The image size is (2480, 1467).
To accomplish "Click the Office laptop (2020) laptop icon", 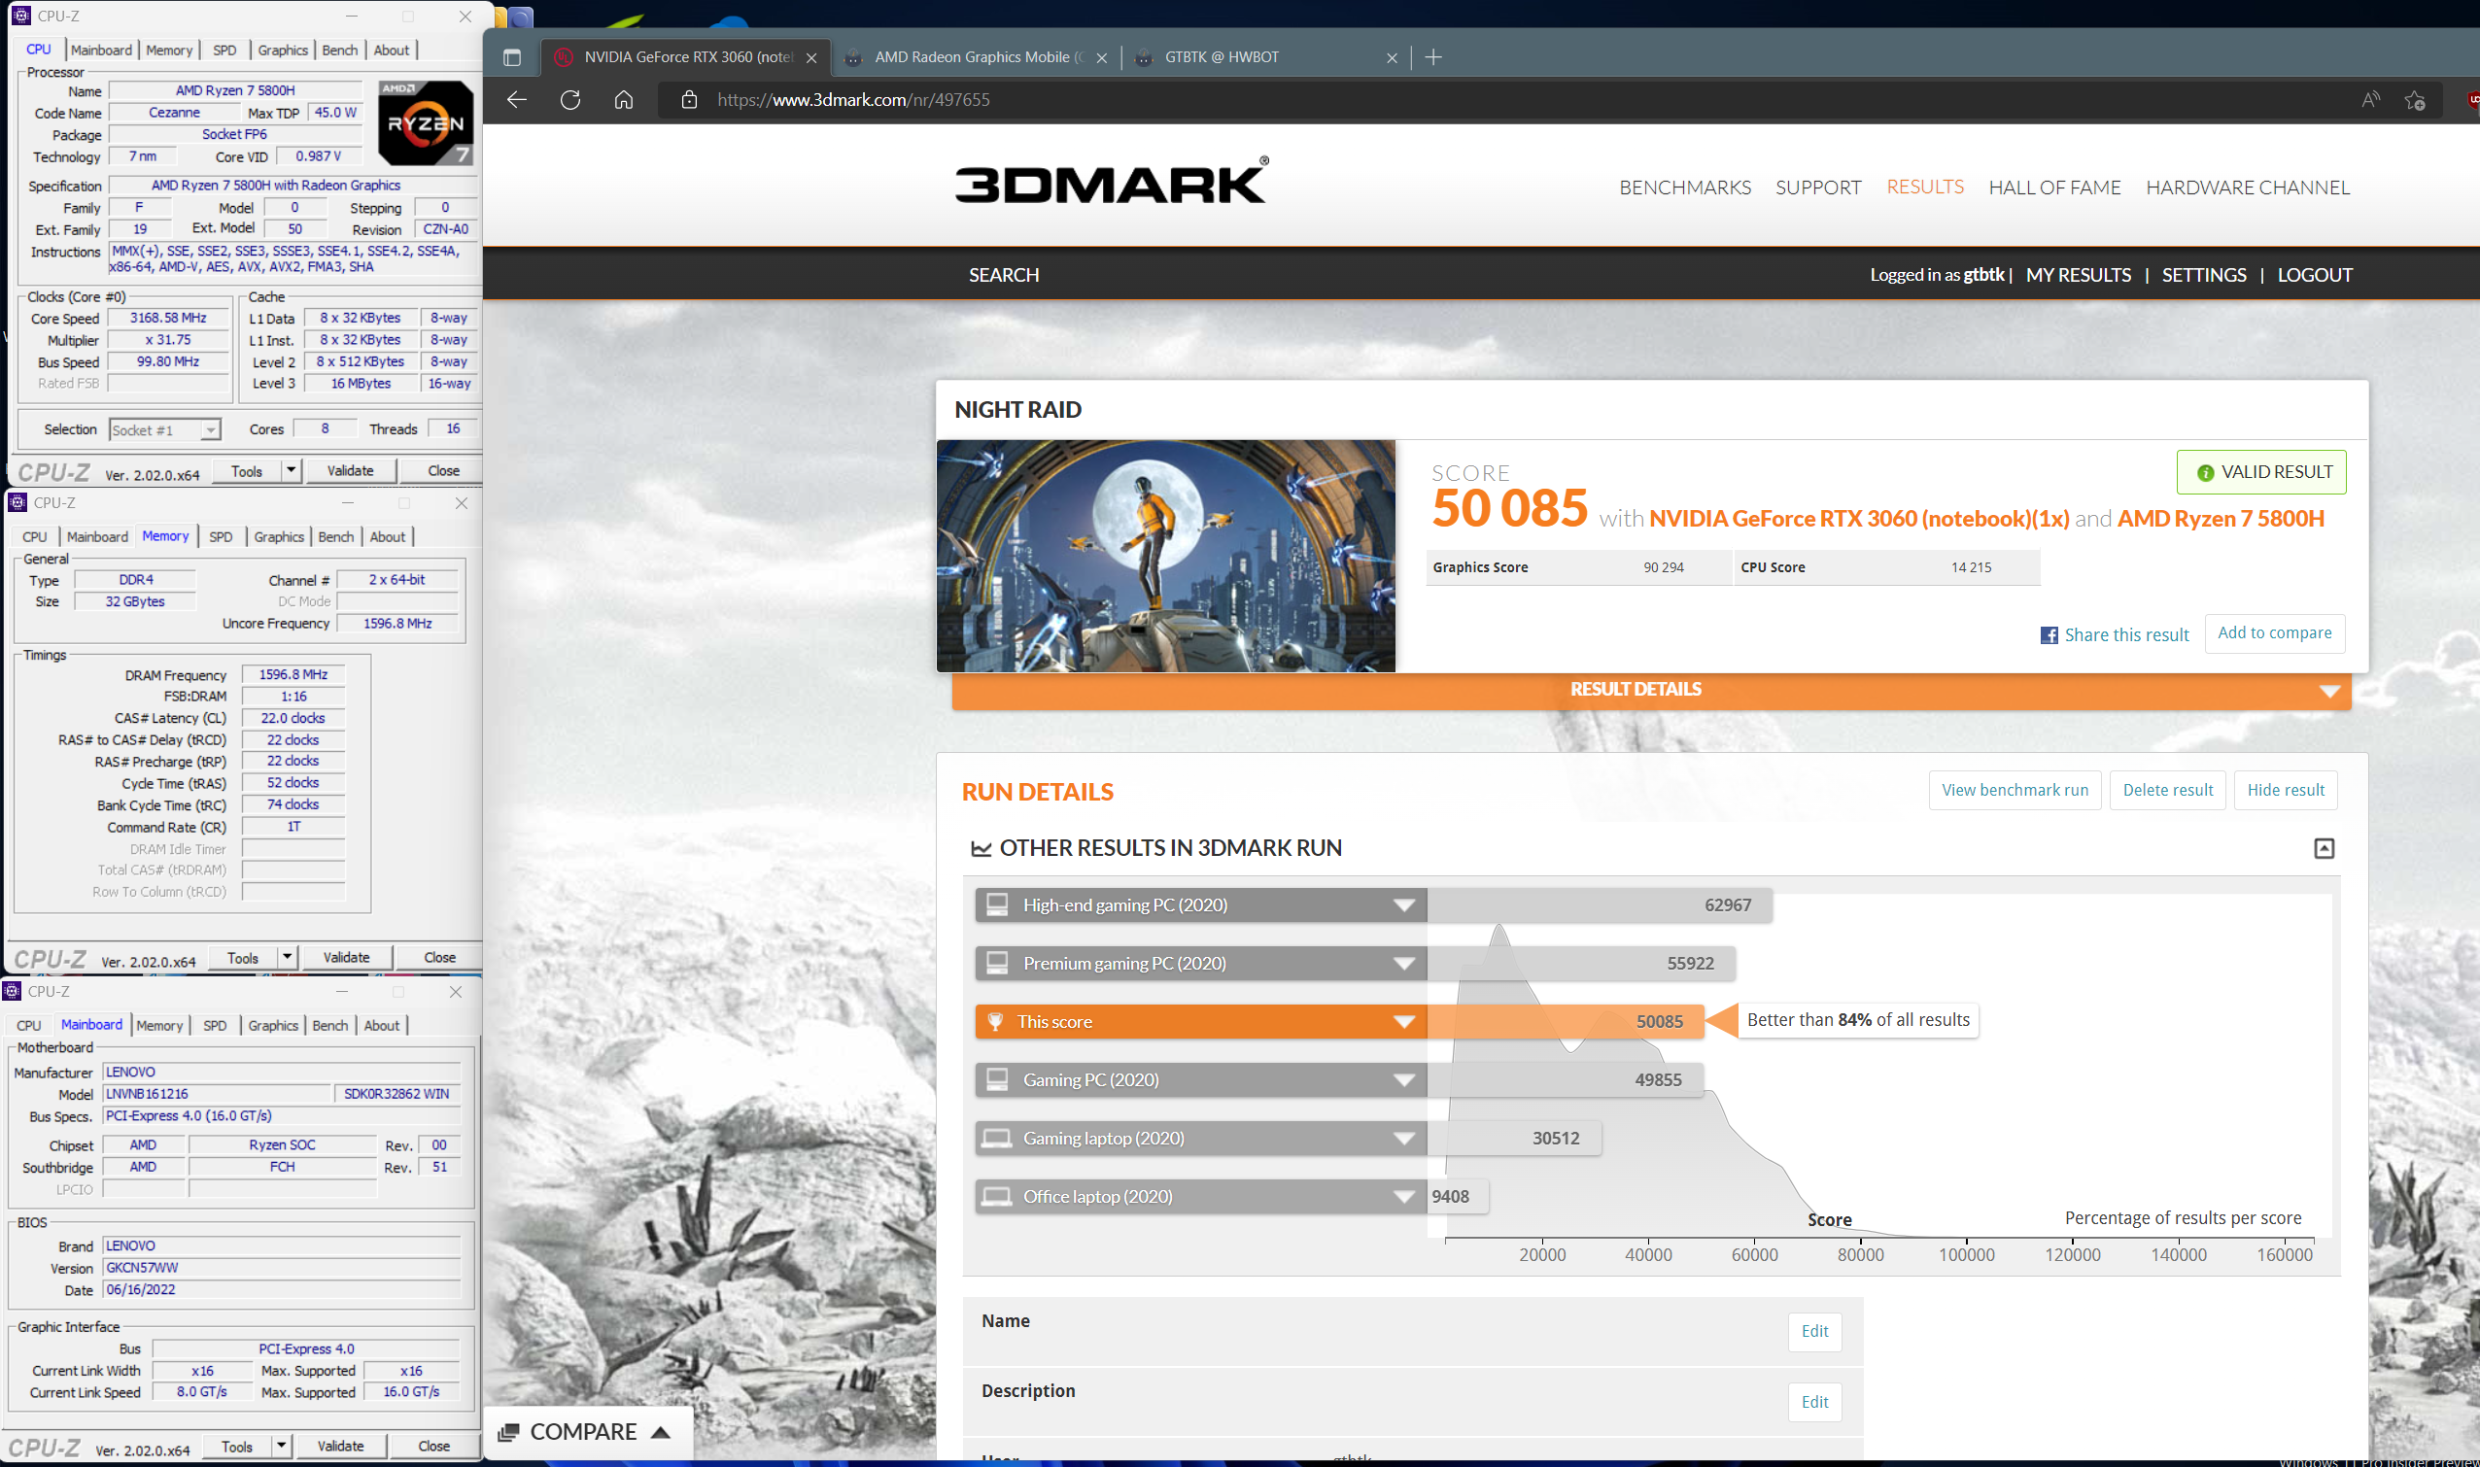I will 997,1196.
